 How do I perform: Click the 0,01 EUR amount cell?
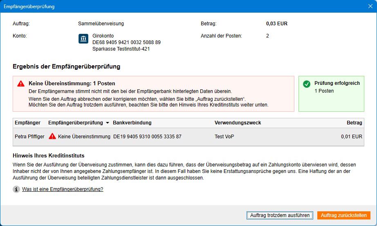click(x=351, y=137)
